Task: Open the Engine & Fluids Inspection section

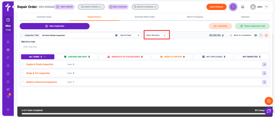Action: tap(40, 64)
